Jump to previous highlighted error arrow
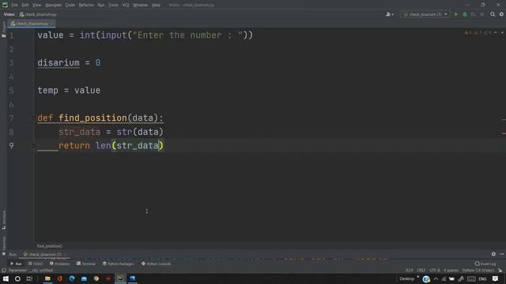The width and height of the screenshot is (506, 284). (x=496, y=32)
